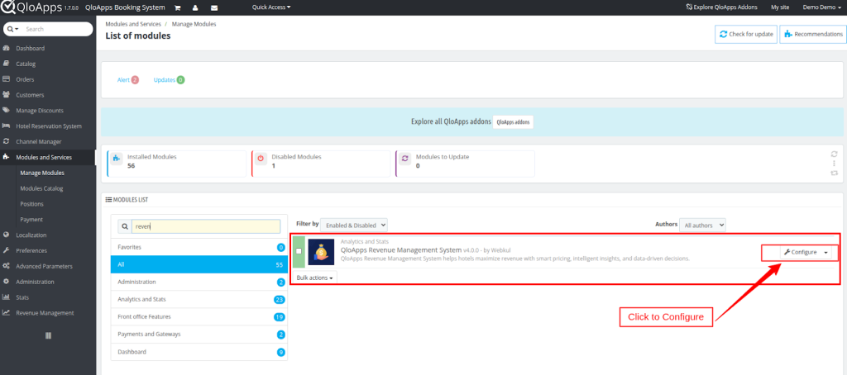This screenshot has height=375, width=847.
Task: Expand the Bulk actions dropdown
Action: [x=315, y=278]
